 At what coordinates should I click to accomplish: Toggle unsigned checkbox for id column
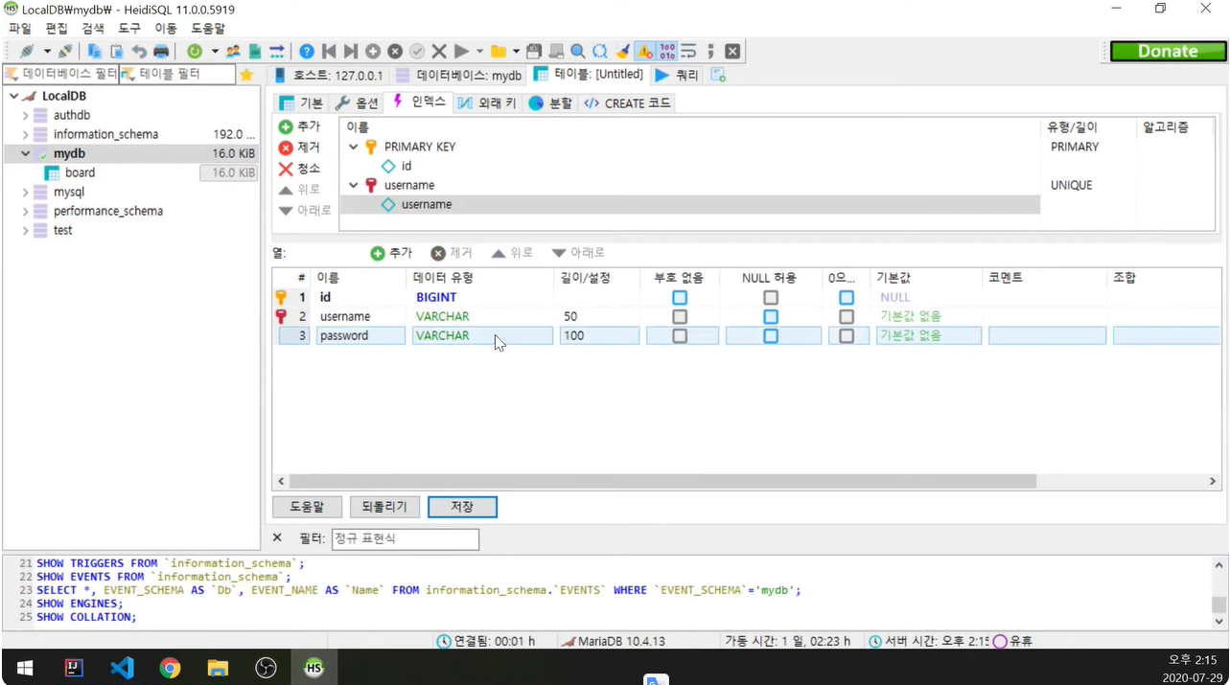680,297
